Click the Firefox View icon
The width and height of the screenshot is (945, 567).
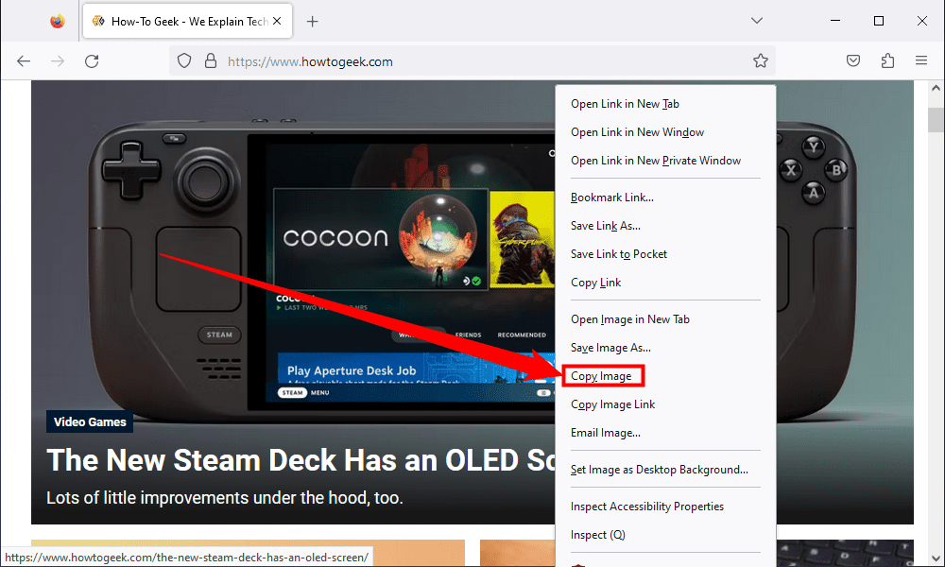[x=58, y=21]
